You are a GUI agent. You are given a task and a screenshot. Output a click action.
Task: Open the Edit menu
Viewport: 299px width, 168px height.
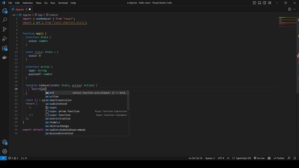17,3
